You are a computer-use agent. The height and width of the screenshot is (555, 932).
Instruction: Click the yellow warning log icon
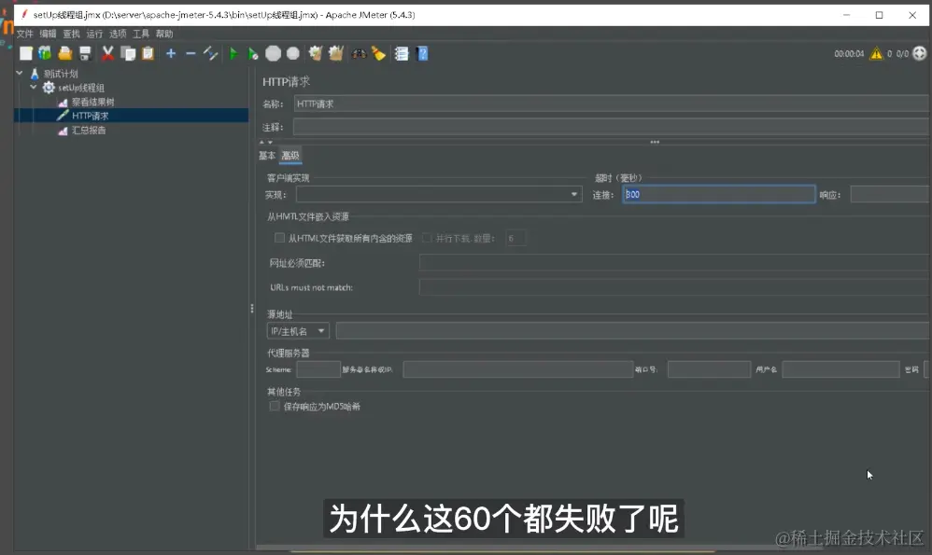tap(876, 53)
